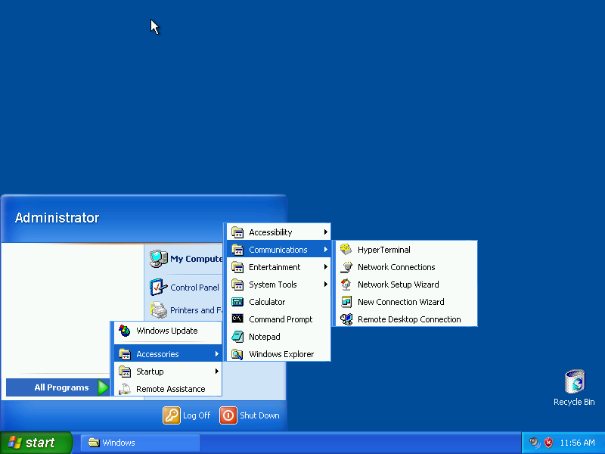This screenshot has width=605, height=454.
Task: Click the Calculator icon
Action: 237,302
